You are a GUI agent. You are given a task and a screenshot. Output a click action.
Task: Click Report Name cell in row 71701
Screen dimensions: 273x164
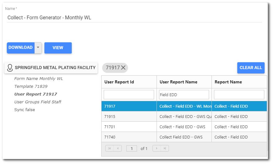coord(239,127)
